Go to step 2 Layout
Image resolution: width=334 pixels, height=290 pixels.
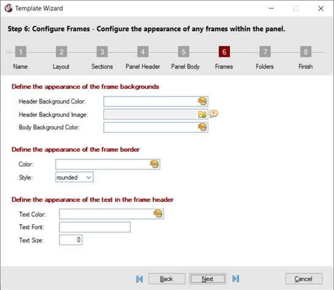tap(61, 51)
